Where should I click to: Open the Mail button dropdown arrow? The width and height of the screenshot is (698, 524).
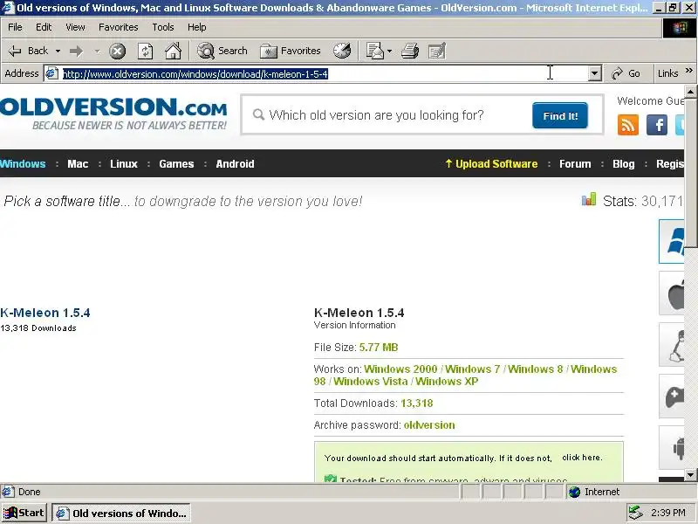point(389,52)
